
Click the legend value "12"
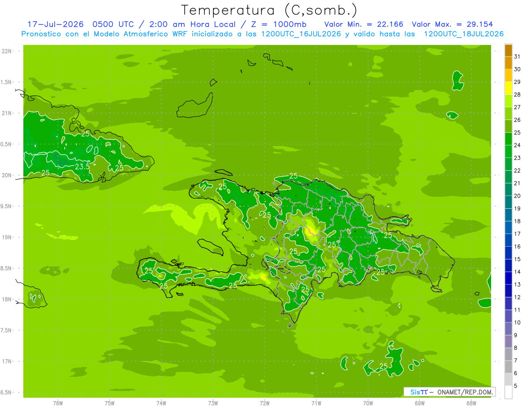pos(518,297)
